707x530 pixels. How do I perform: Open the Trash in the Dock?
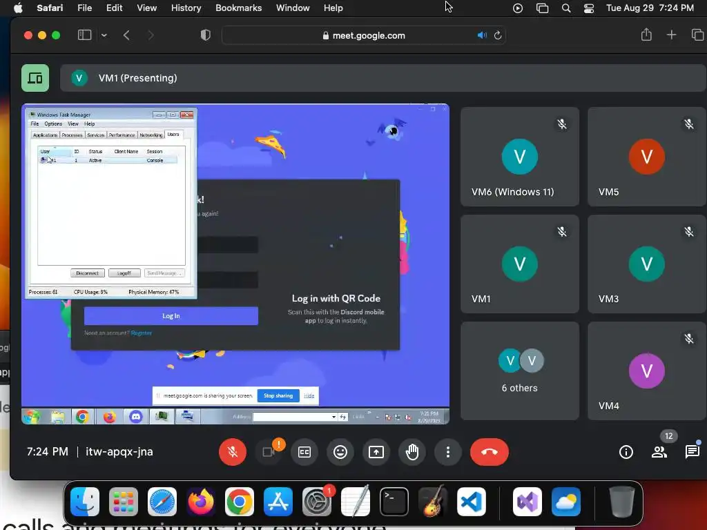622,502
